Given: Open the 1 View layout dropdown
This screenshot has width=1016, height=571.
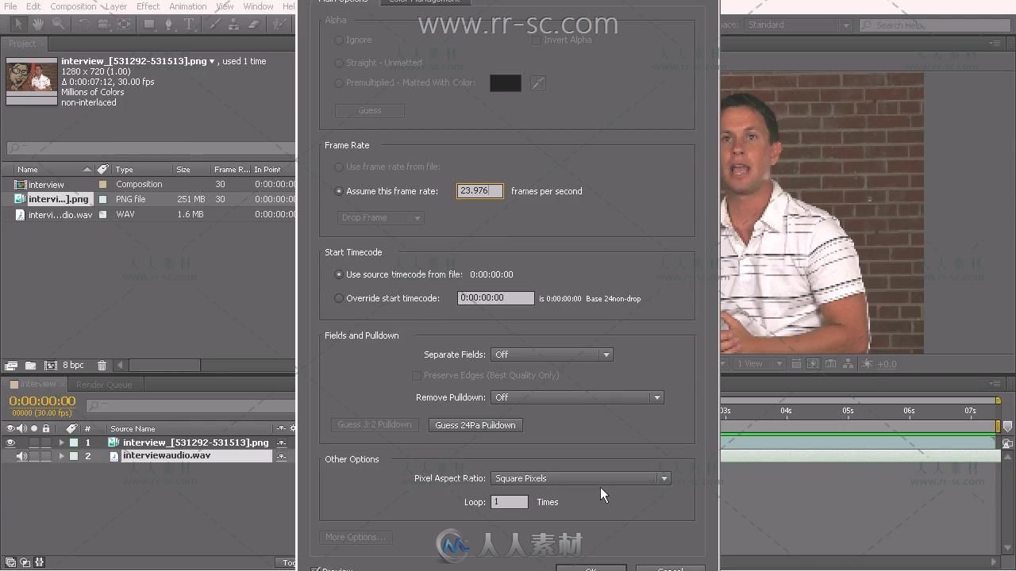Looking at the screenshot, I should coord(758,364).
